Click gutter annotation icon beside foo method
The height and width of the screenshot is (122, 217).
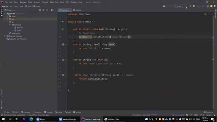pyautogui.click(x=63, y=60)
